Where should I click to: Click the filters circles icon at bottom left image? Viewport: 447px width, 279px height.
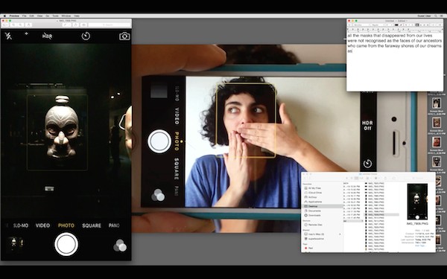pos(120,246)
